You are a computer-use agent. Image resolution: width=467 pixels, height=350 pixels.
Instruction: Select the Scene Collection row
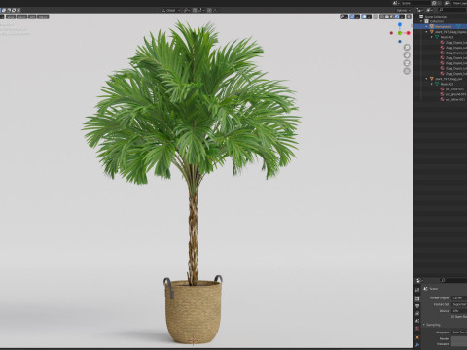coord(441,17)
